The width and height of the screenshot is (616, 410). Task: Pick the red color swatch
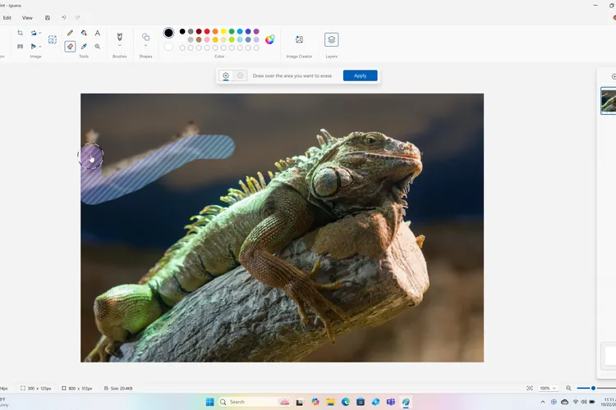[x=207, y=31]
